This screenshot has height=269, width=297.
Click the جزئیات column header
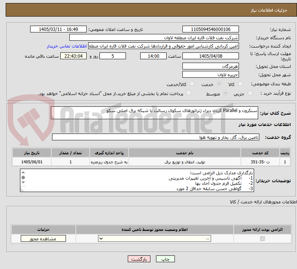click(x=43, y=229)
